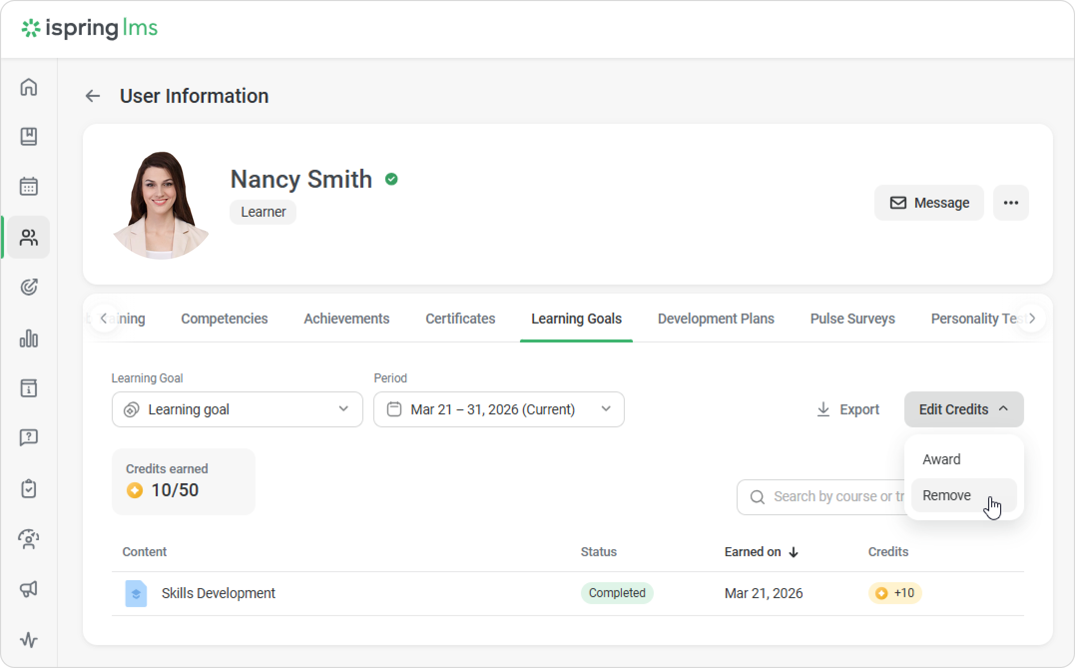Select Remove from Edit Credits menu

point(947,495)
